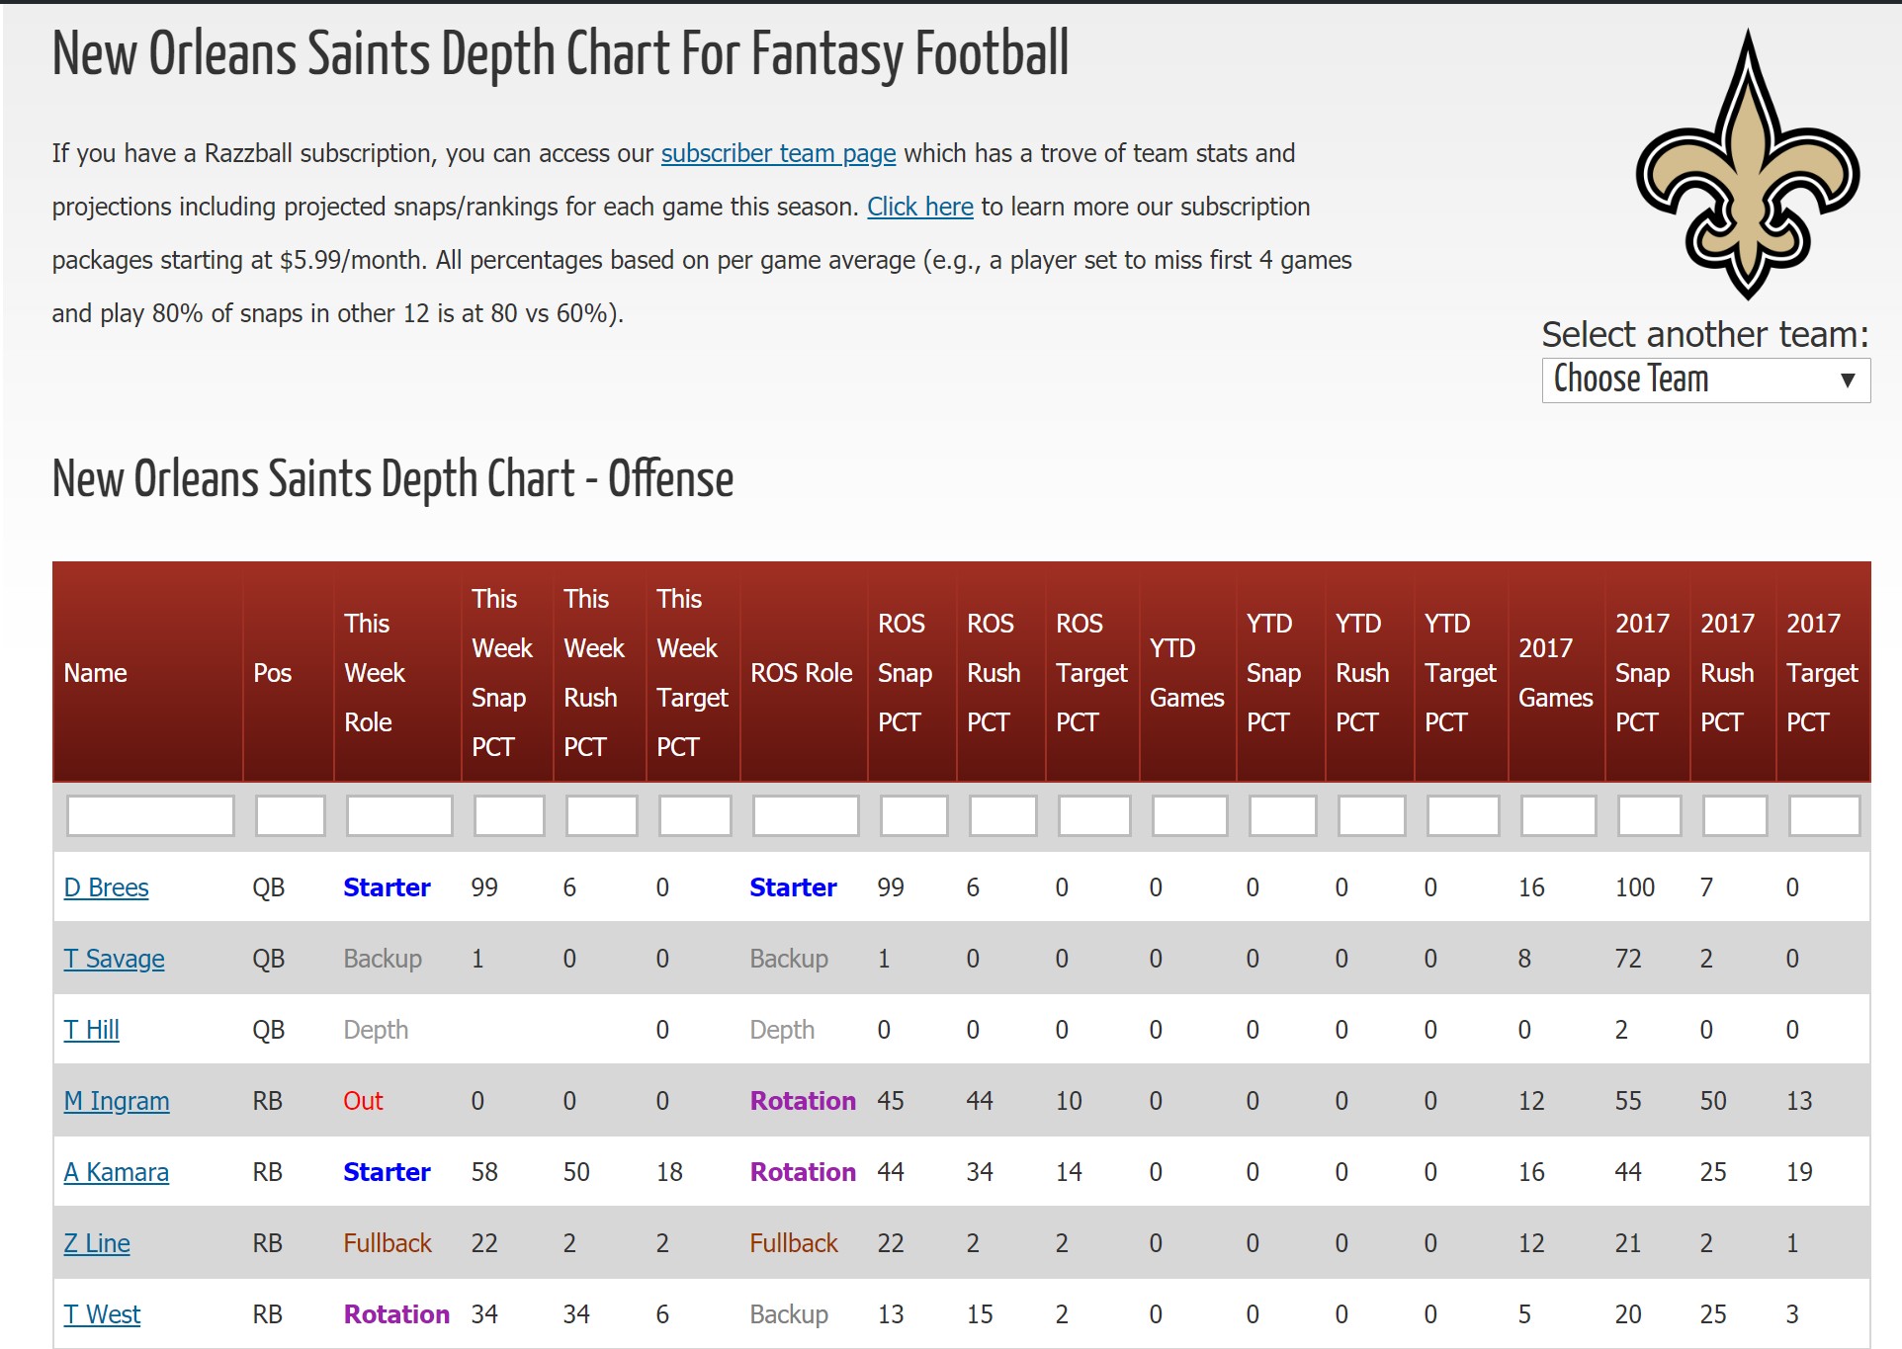Screen dimensions: 1902x1349
Task: Sort by the Pos column header
Action: pos(272,673)
